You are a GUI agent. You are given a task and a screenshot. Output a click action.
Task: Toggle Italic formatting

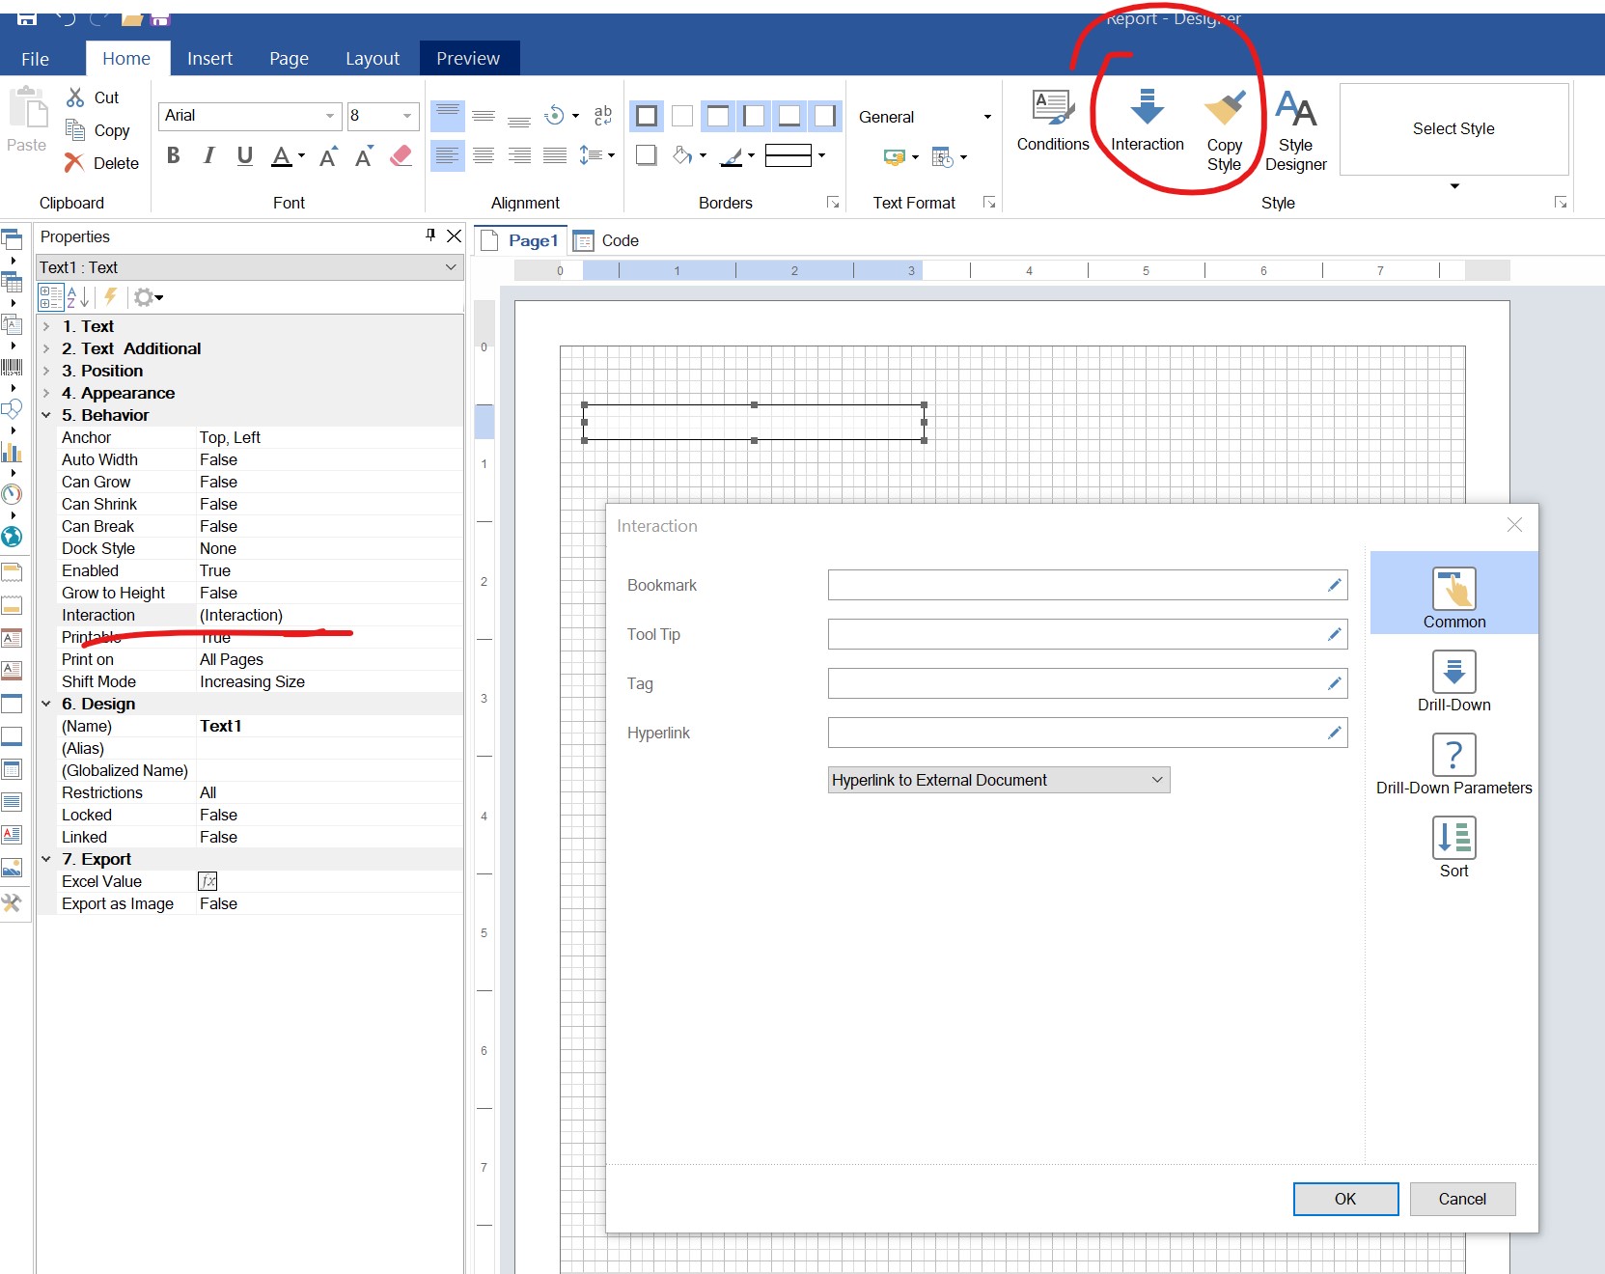pyautogui.click(x=208, y=155)
